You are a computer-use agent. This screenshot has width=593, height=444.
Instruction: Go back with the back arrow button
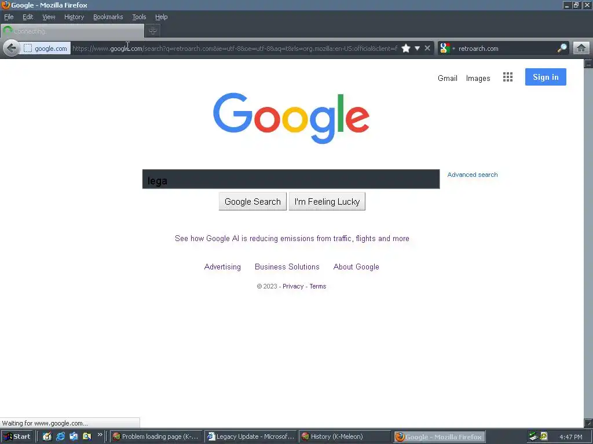tap(12, 49)
